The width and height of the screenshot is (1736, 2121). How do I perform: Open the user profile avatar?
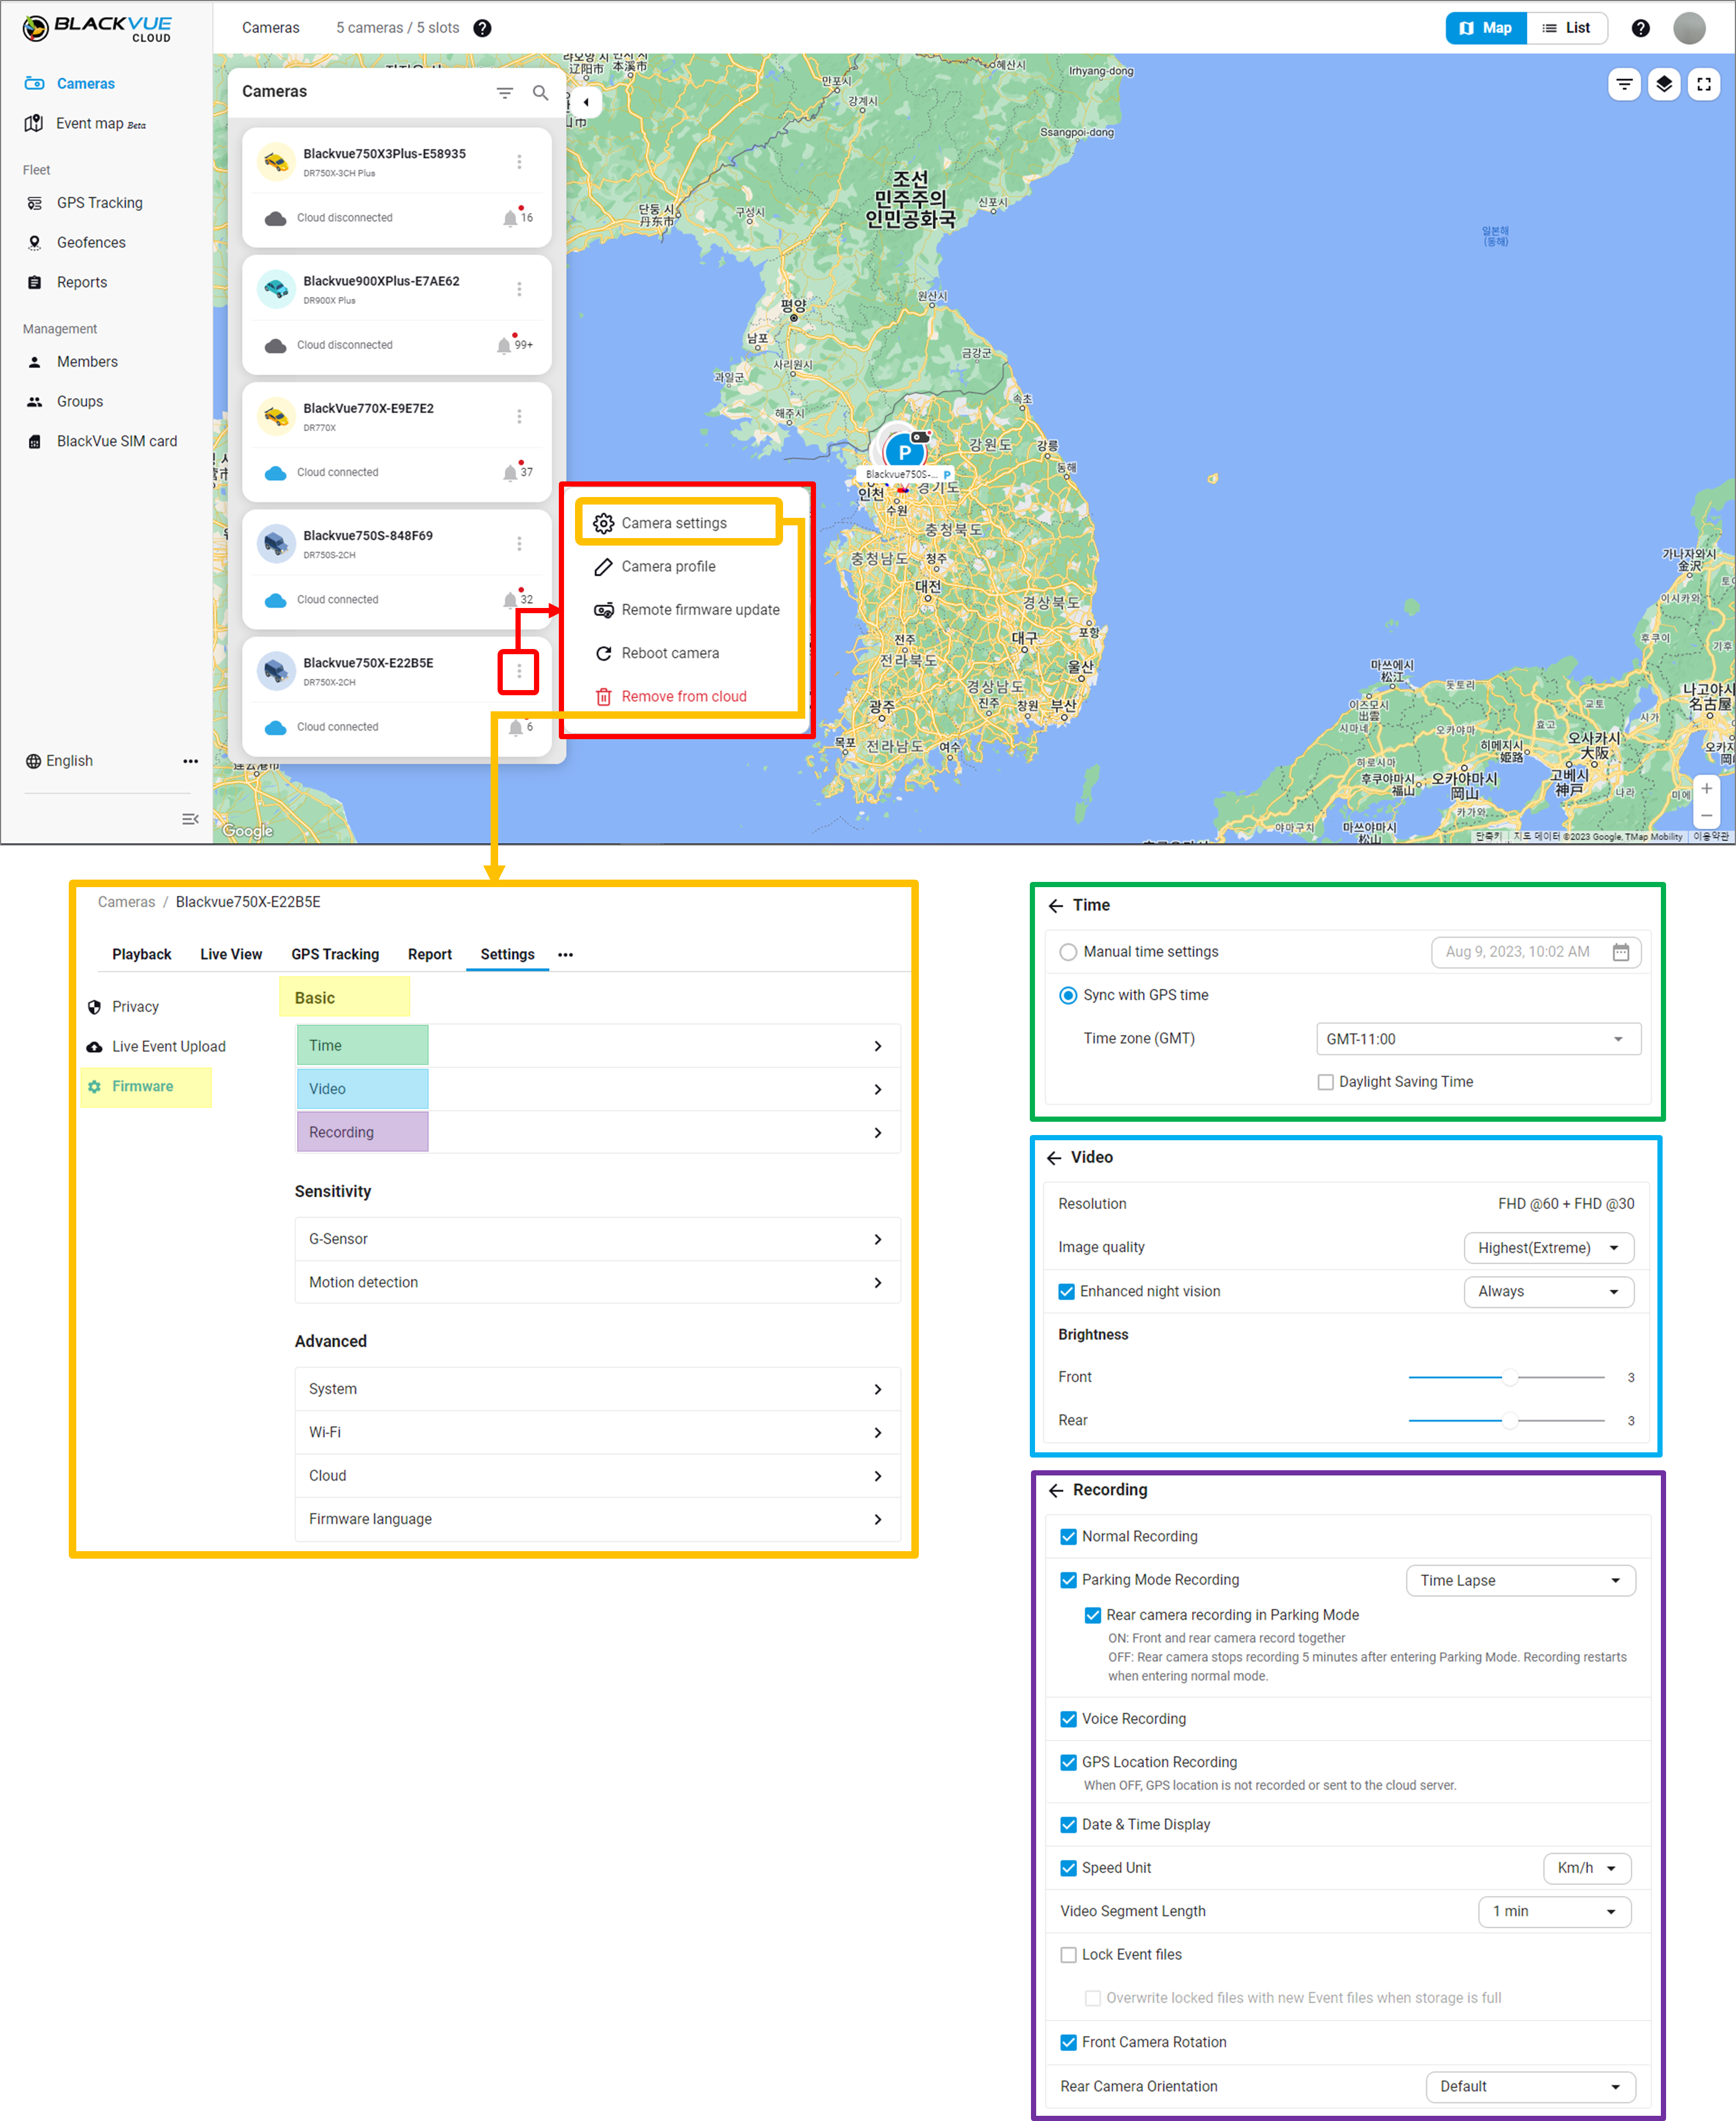(x=1689, y=28)
